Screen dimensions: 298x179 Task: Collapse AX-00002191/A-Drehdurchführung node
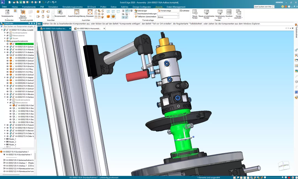point(5,97)
